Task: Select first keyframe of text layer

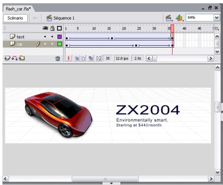Action: tap(67, 38)
